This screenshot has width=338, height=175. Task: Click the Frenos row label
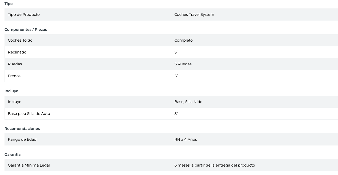[14, 76]
